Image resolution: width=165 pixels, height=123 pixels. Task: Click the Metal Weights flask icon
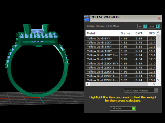click(87, 18)
